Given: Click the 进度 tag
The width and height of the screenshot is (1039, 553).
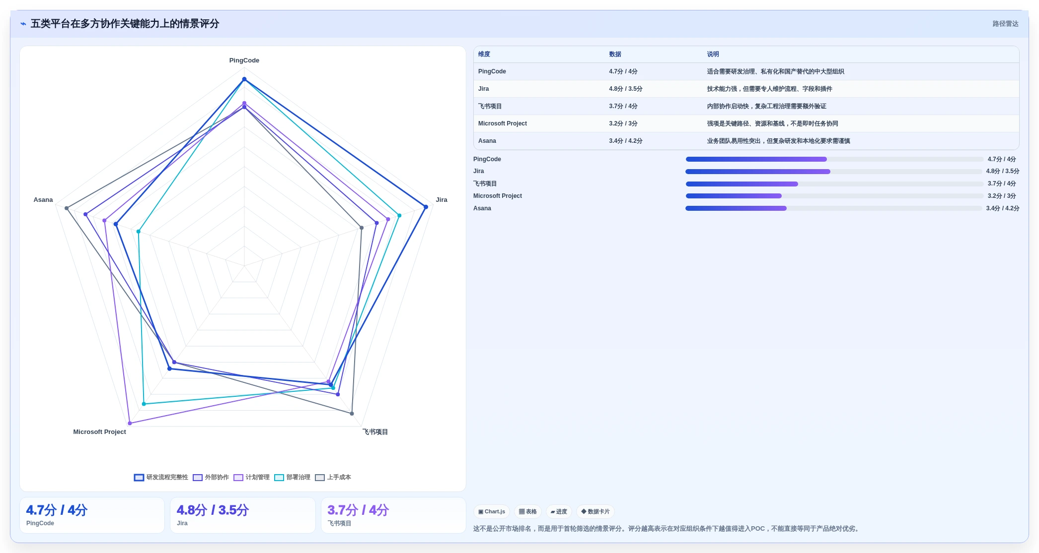Looking at the screenshot, I should pyautogui.click(x=559, y=511).
